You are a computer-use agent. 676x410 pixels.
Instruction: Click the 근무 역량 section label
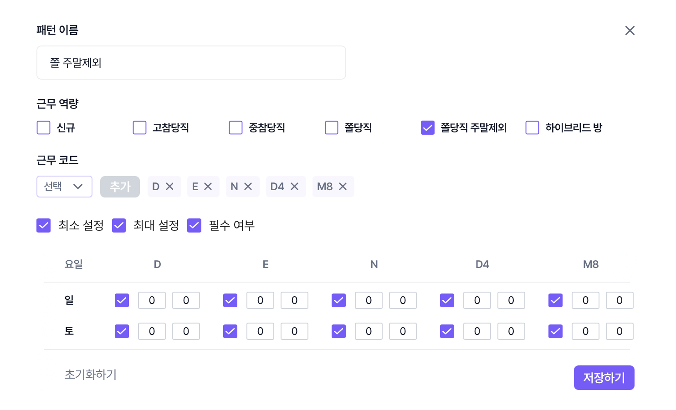(x=57, y=104)
